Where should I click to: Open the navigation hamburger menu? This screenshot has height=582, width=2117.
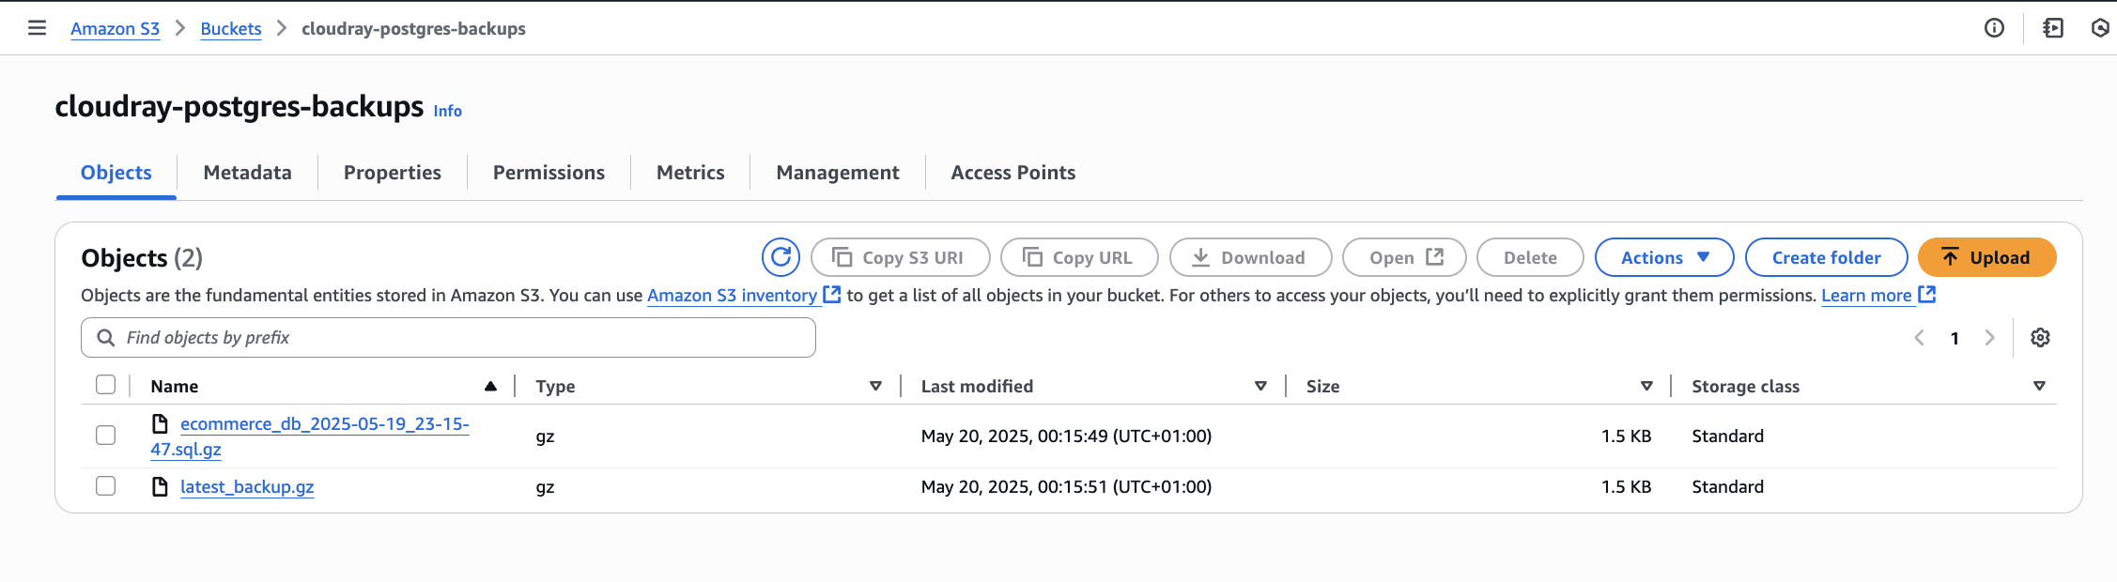(37, 28)
